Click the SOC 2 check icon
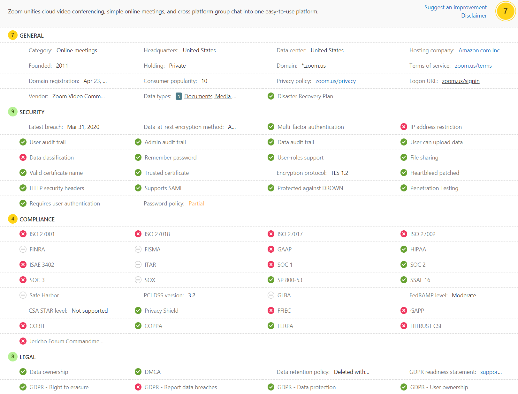518x394 pixels. click(404, 264)
